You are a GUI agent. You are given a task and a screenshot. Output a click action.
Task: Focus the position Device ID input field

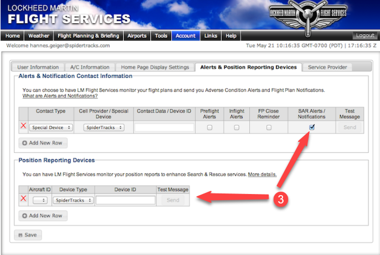pyautogui.click(x=126, y=200)
